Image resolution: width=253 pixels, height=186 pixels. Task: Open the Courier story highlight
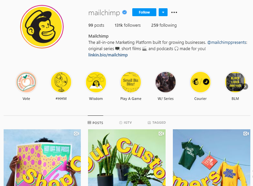coord(201,82)
